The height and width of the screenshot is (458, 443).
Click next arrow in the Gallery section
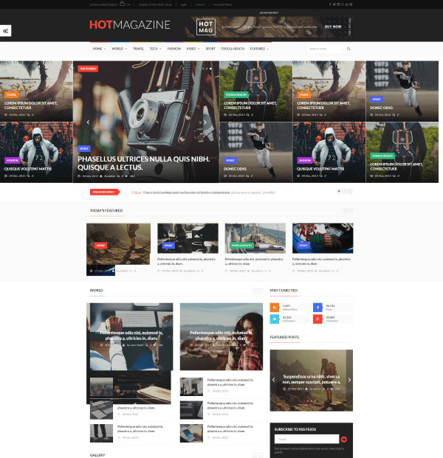pos(261,455)
